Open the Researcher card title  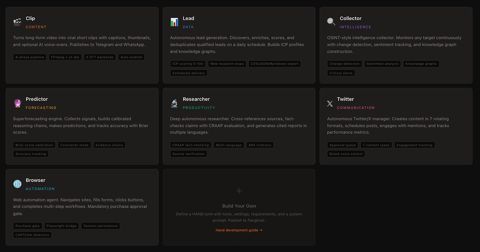[x=196, y=99]
